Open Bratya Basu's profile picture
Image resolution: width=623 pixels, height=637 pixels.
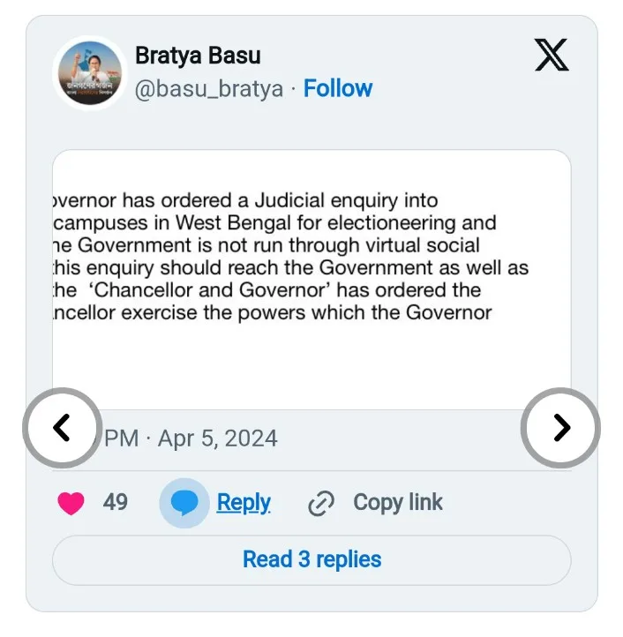point(90,72)
